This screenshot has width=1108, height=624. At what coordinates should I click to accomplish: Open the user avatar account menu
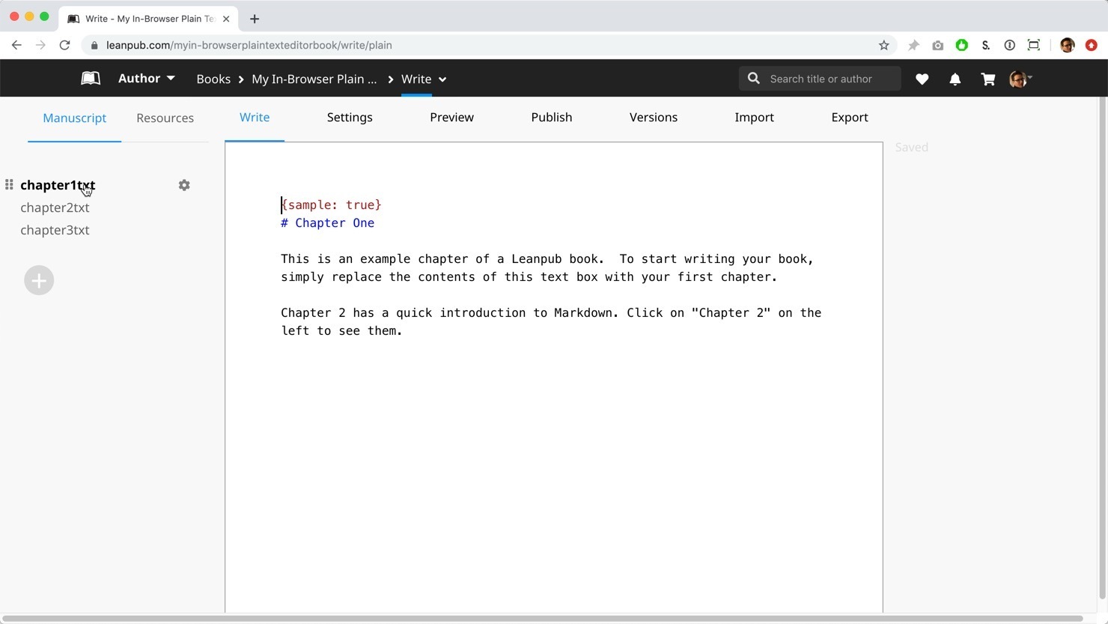(x=1020, y=79)
